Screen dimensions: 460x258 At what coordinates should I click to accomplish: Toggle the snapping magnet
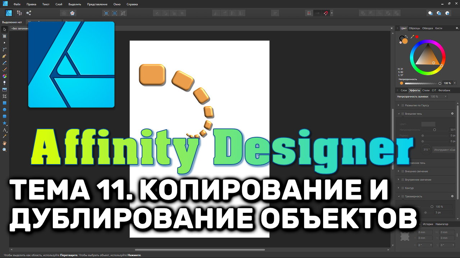(326, 13)
